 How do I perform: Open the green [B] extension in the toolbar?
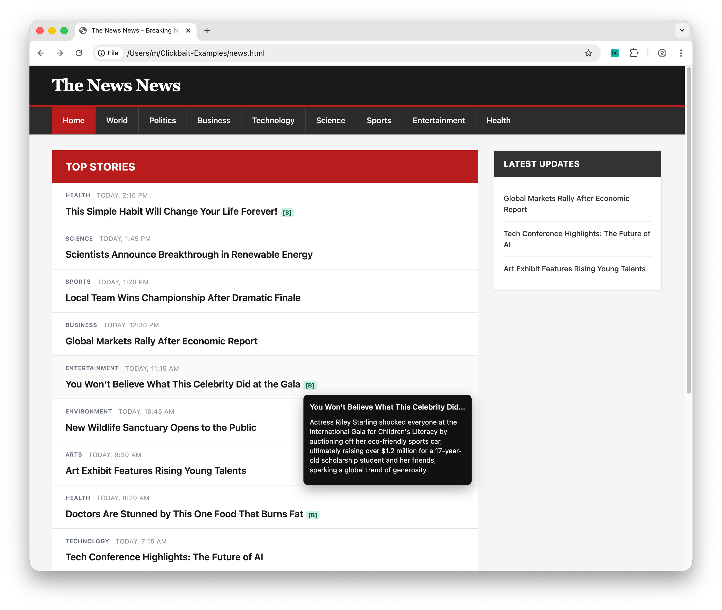pos(615,53)
